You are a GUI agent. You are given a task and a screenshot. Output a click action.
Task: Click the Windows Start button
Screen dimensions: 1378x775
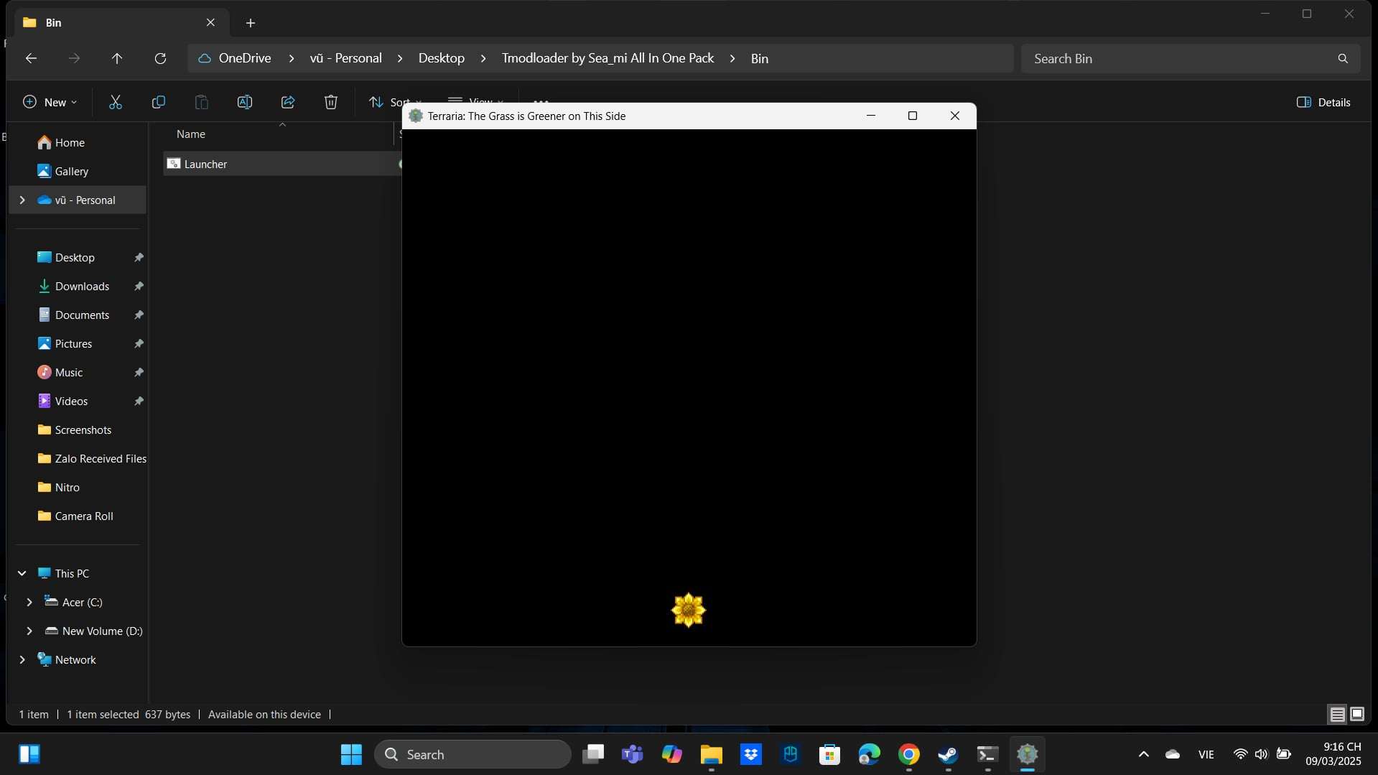coord(351,754)
